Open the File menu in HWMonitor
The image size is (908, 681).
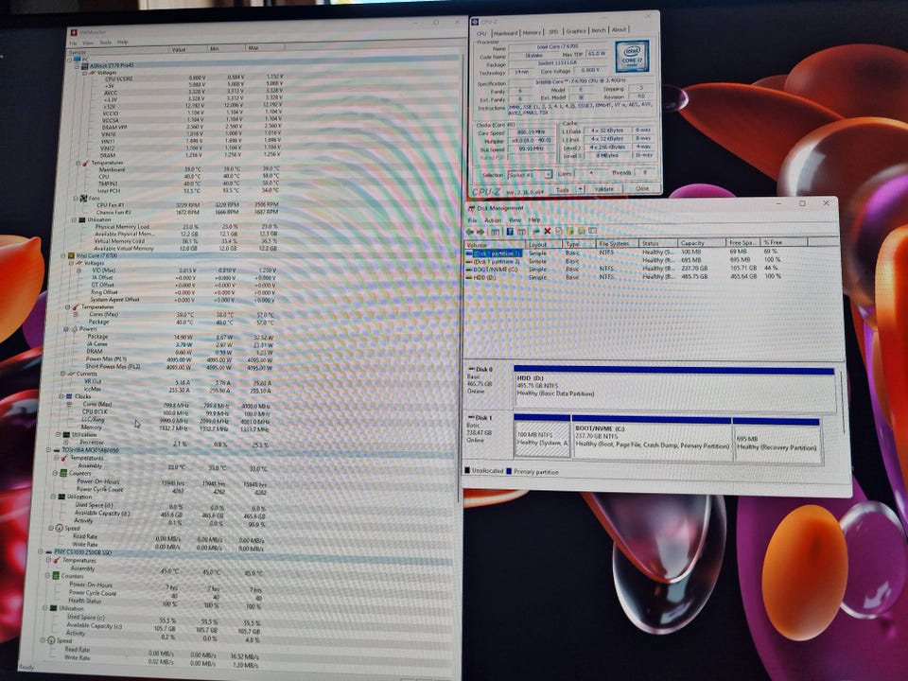coord(73,44)
